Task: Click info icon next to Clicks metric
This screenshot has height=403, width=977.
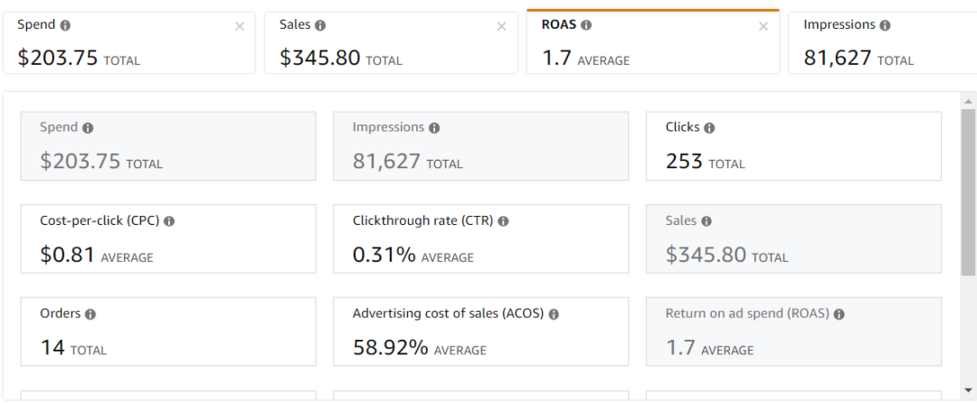Action: click(x=709, y=128)
